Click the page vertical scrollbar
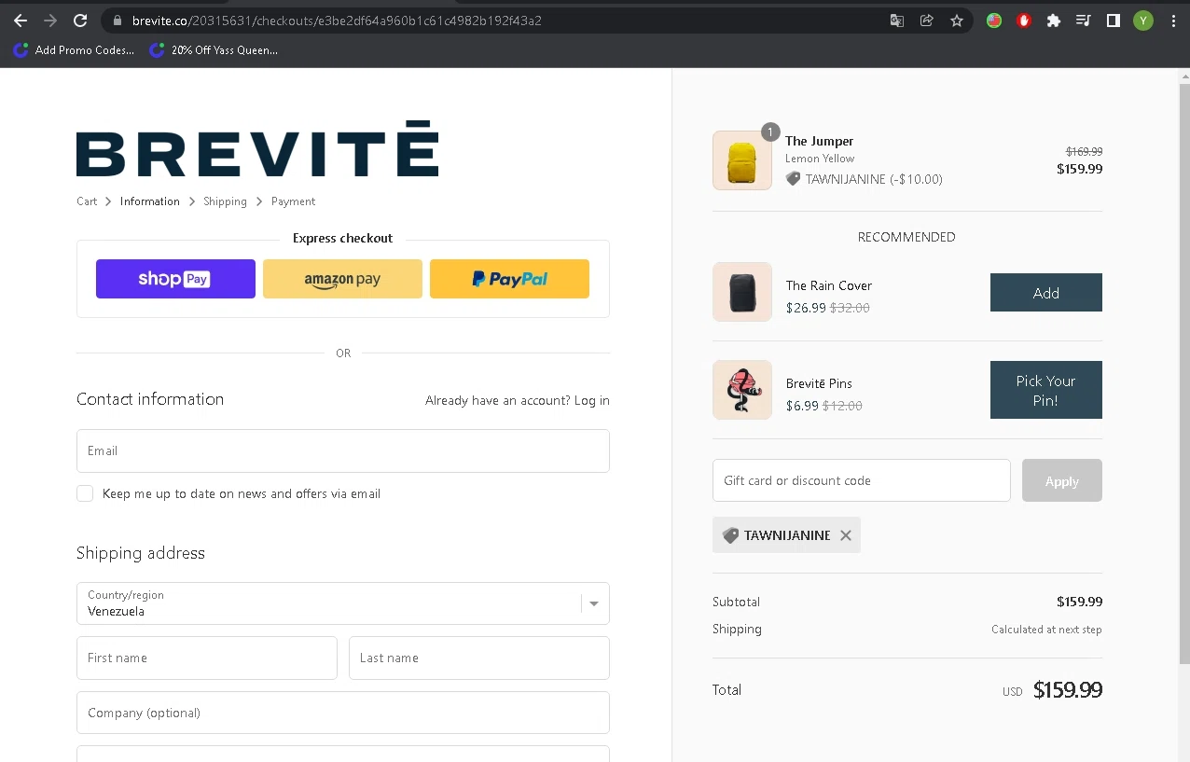Viewport: 1190px width, 762px height. [x=1184, y=373]
